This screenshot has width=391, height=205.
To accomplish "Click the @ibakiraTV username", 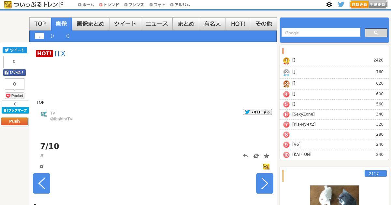I will point(61,119).
